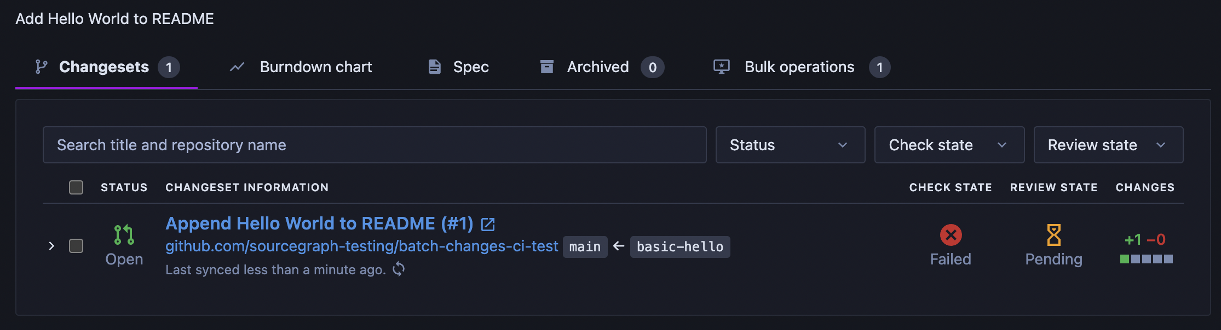Click the Burndown chart line icon

(237, 67)
